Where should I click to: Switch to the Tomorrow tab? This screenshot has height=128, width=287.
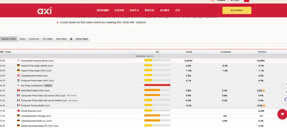(34, 39)
